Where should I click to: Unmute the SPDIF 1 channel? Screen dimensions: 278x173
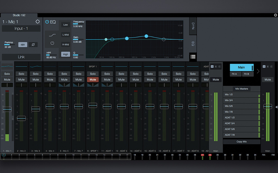(93, 79)
